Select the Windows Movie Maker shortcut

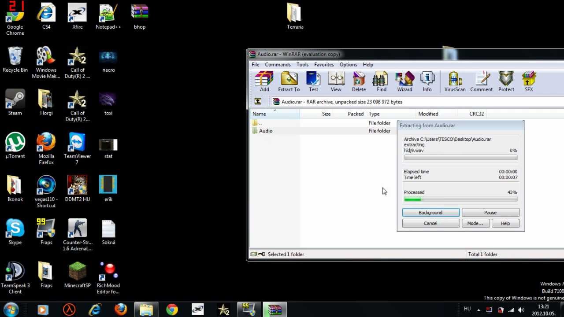coord(46,63)
